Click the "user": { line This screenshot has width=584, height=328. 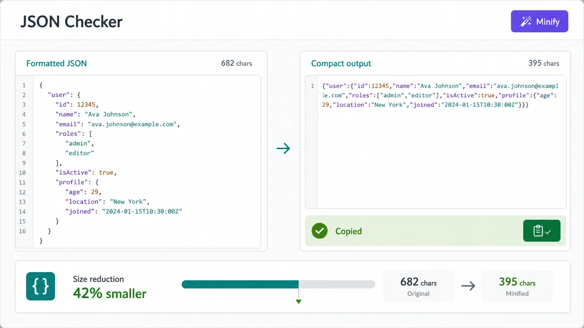coord(64,95)
